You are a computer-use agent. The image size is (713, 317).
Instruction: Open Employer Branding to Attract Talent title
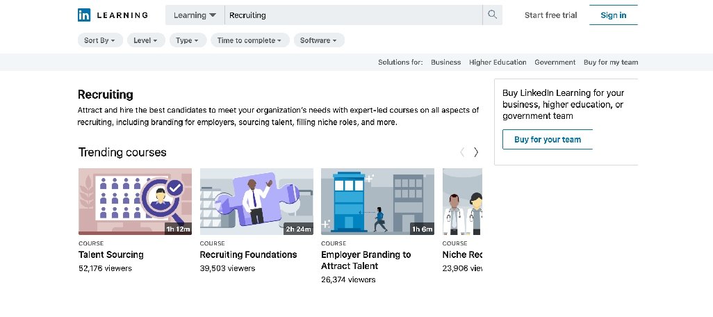coord(366,260)
